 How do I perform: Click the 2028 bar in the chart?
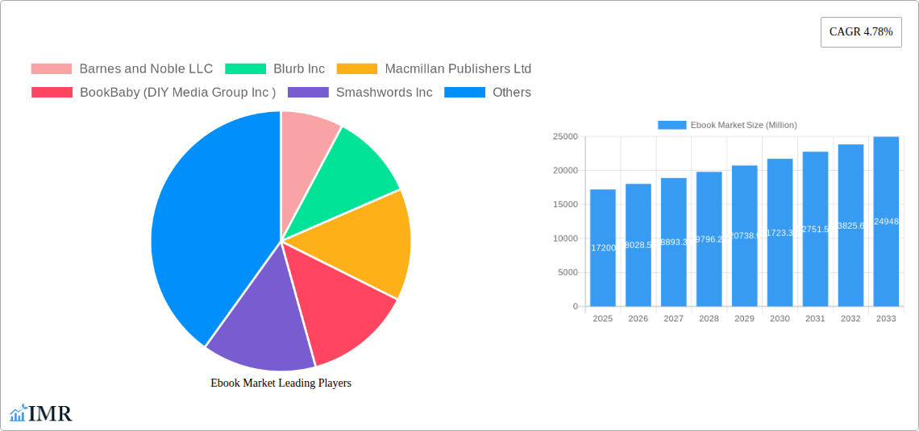point(709,239)
